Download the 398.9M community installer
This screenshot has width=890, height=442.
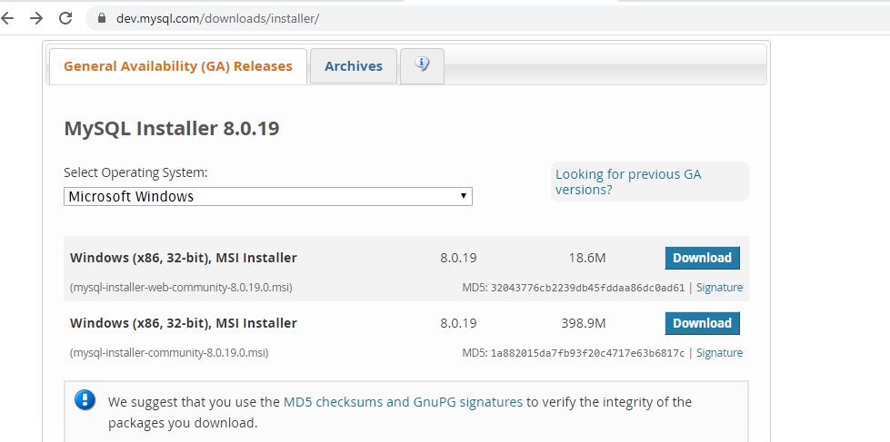coord(702,323)
